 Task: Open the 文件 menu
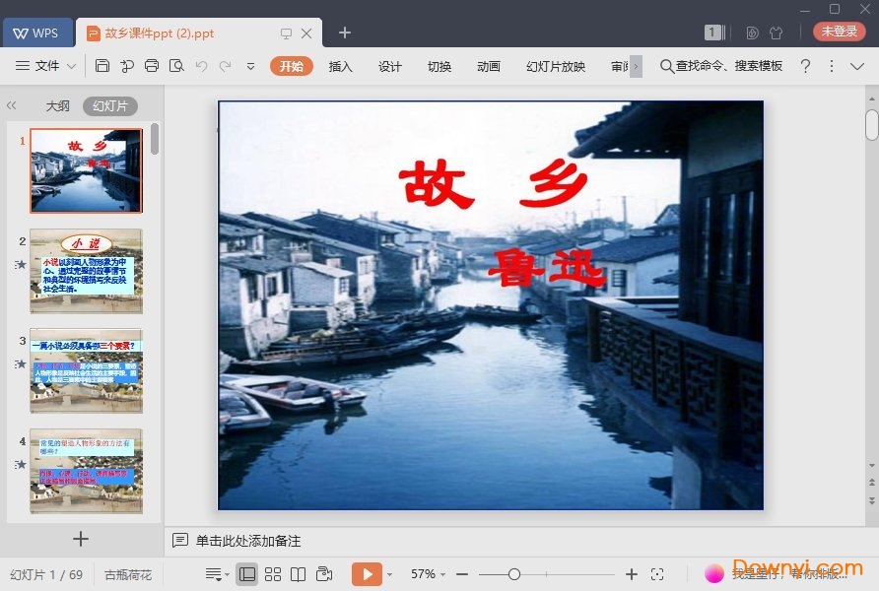(48, 66)
